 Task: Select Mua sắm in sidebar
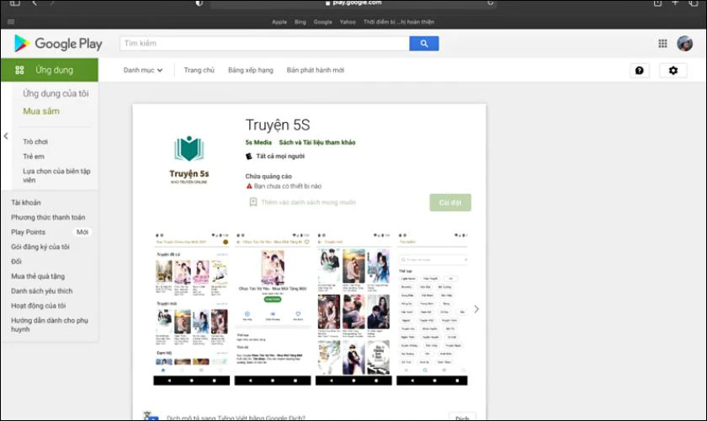[x=41, y=111]
